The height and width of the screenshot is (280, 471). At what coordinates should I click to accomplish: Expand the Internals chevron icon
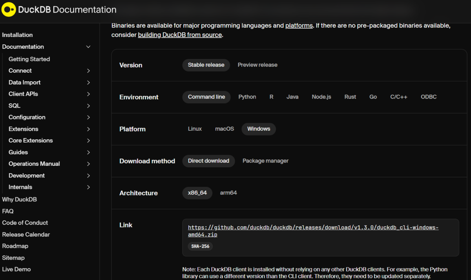click(x=88, y=187)
